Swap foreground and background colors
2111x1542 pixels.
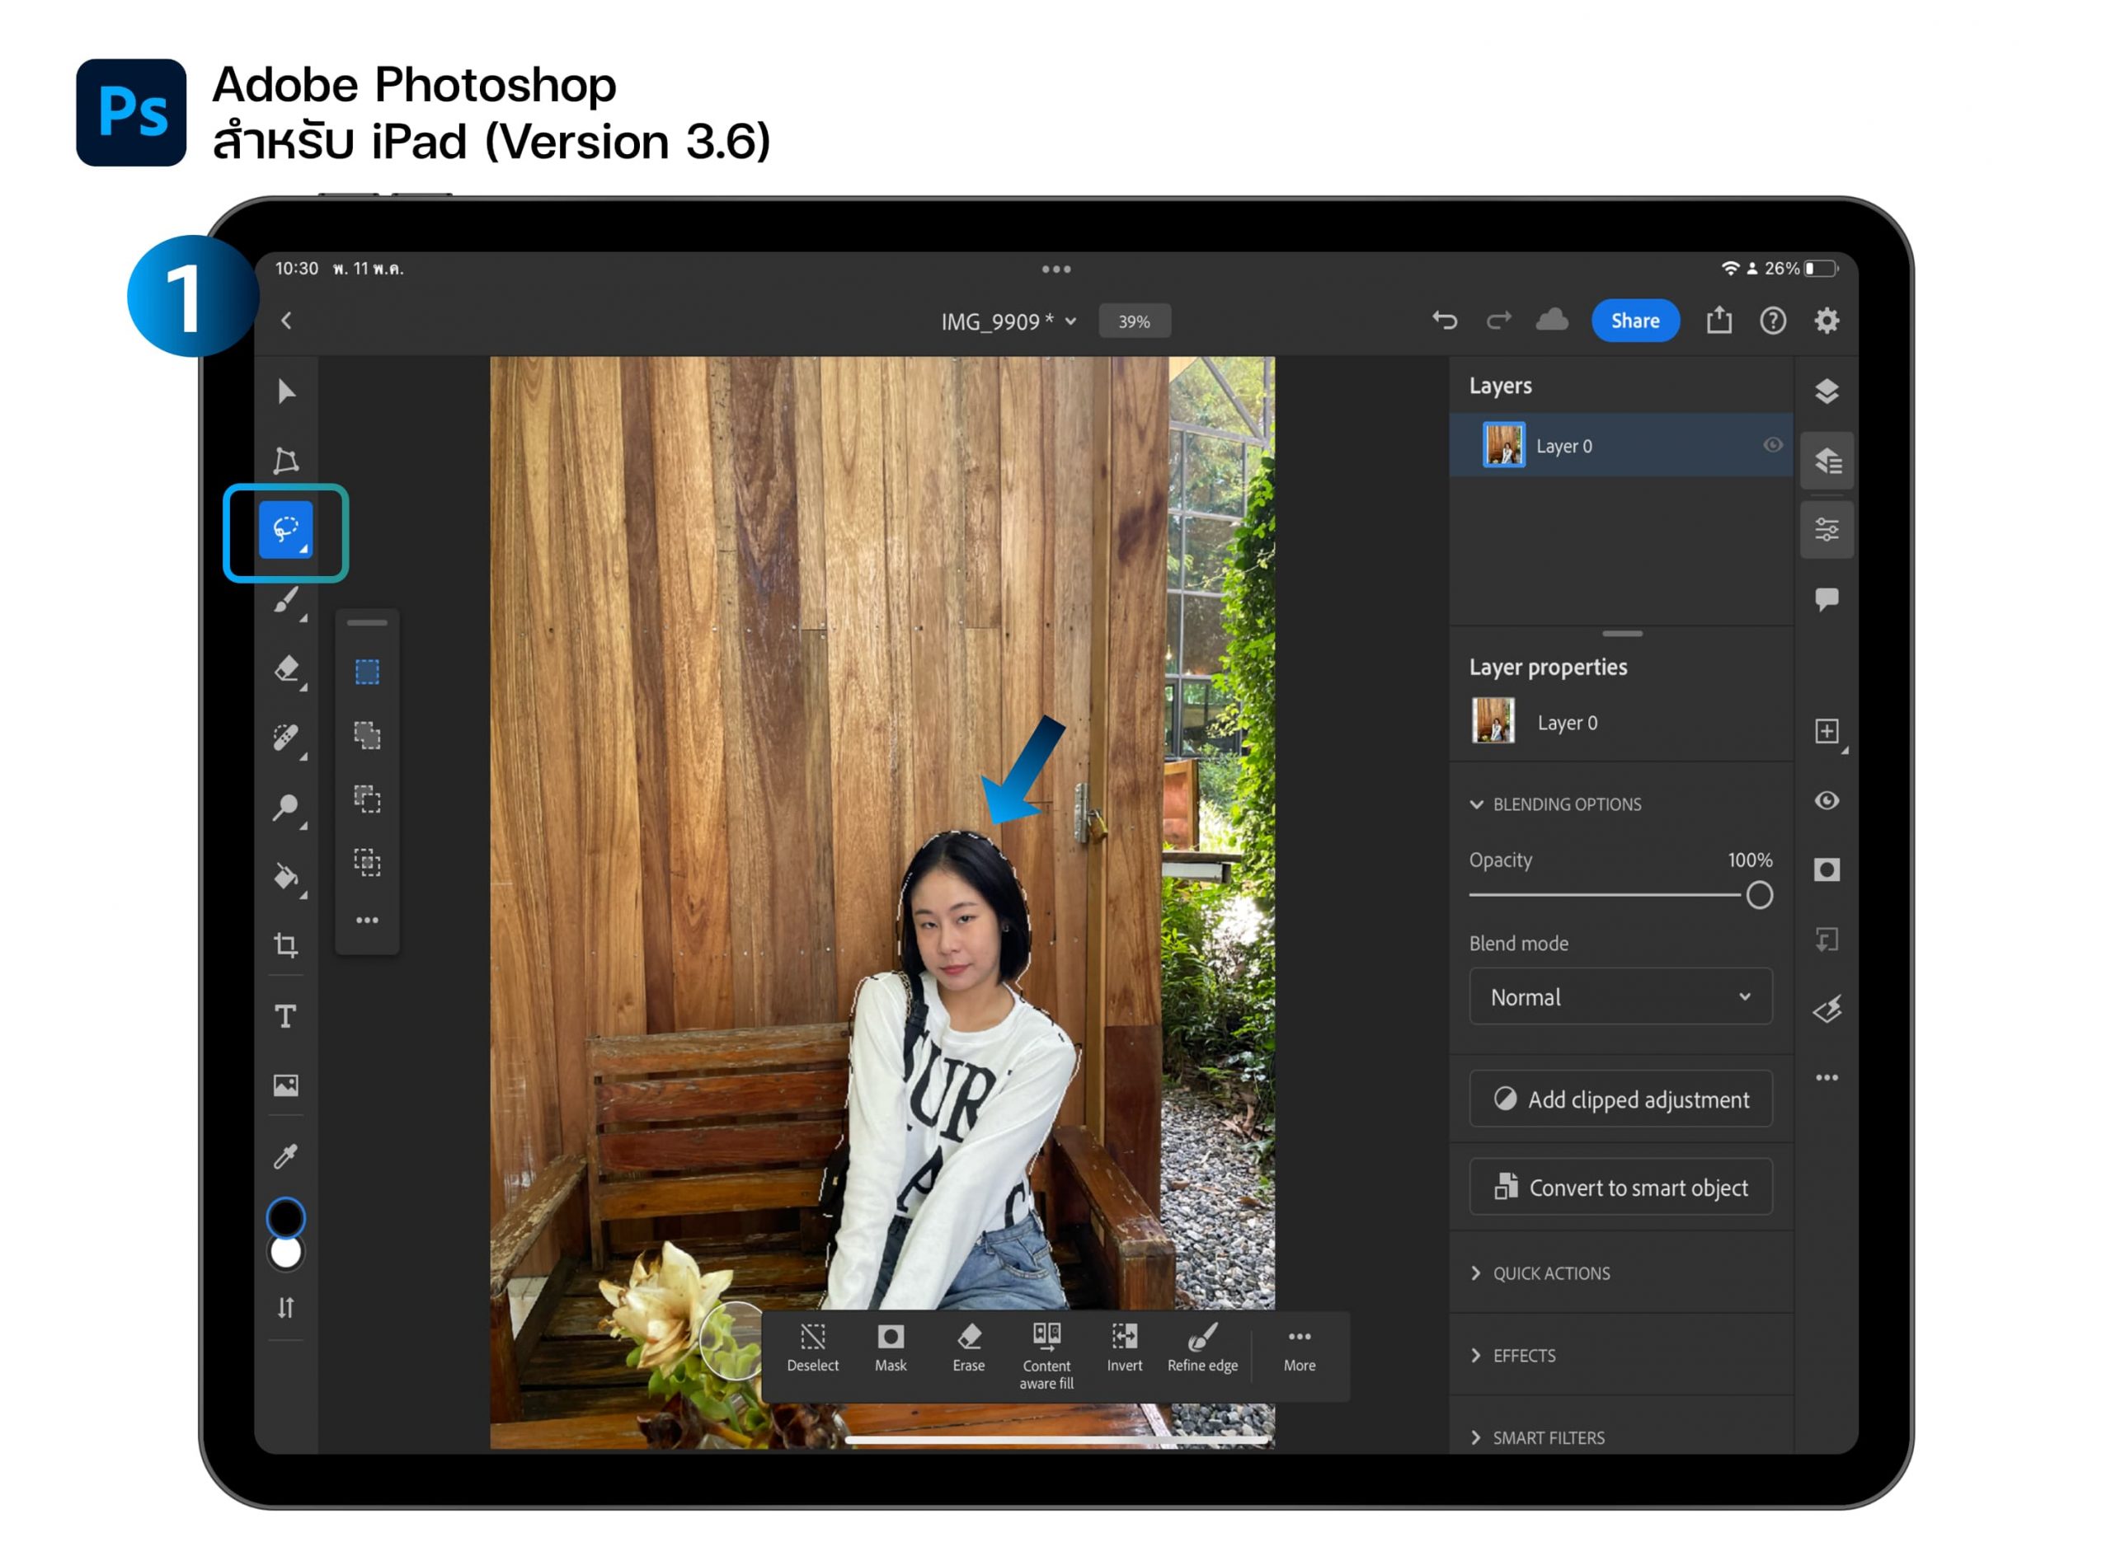(285, 1308)
